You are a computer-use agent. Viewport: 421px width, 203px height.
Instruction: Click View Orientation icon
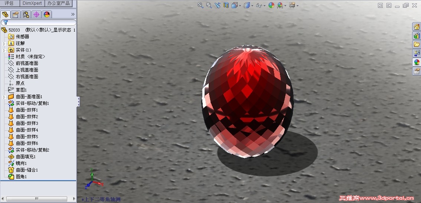234,5
